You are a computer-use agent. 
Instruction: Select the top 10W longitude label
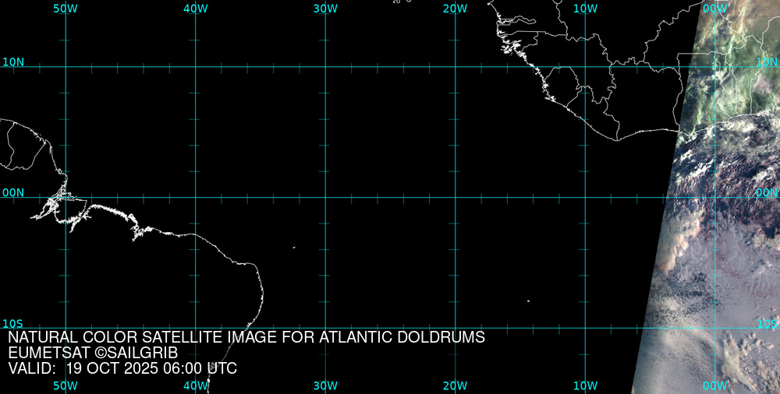(585, 9)
